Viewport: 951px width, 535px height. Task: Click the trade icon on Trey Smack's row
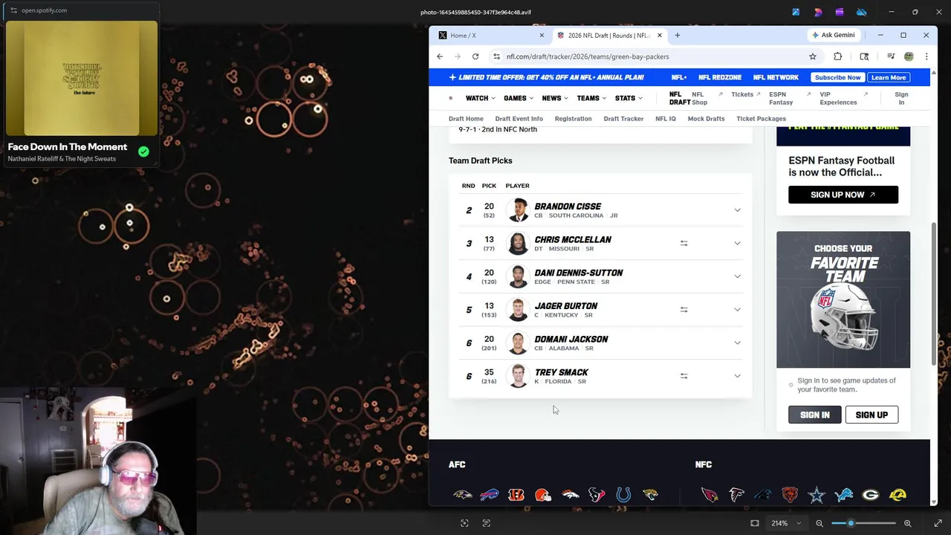coord(684,376)
